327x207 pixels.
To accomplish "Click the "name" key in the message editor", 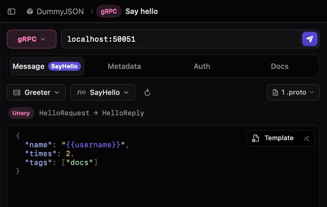I will pyautogui.click(x=38, y=145).
